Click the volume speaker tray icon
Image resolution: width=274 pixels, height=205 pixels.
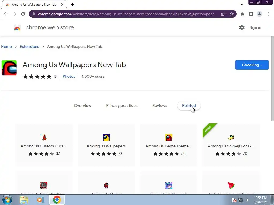click(247, 200)
